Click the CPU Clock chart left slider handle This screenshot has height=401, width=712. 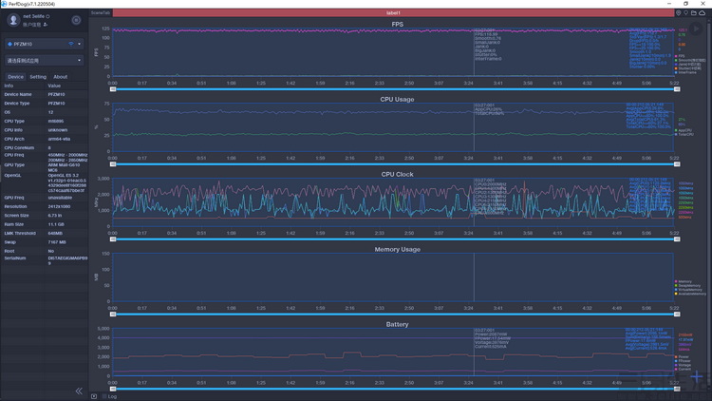pyautogui.click(x=113, y=239)
